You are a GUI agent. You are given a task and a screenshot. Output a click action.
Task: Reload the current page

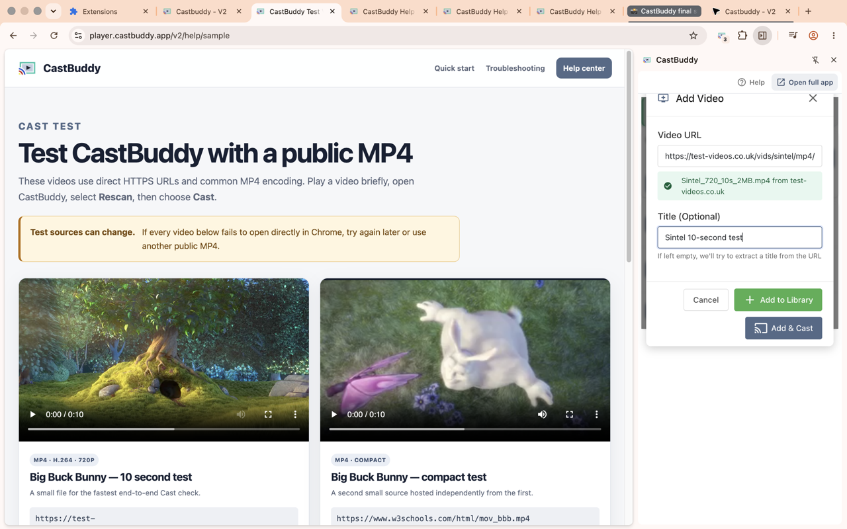54,36
